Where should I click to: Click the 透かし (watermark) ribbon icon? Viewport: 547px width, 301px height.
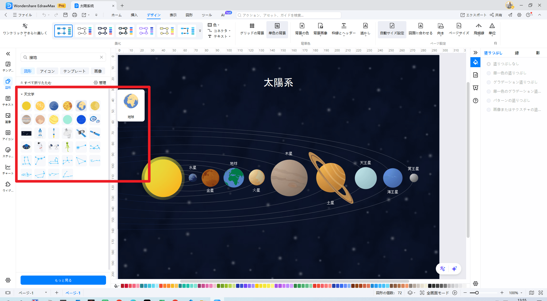(365, 29)
